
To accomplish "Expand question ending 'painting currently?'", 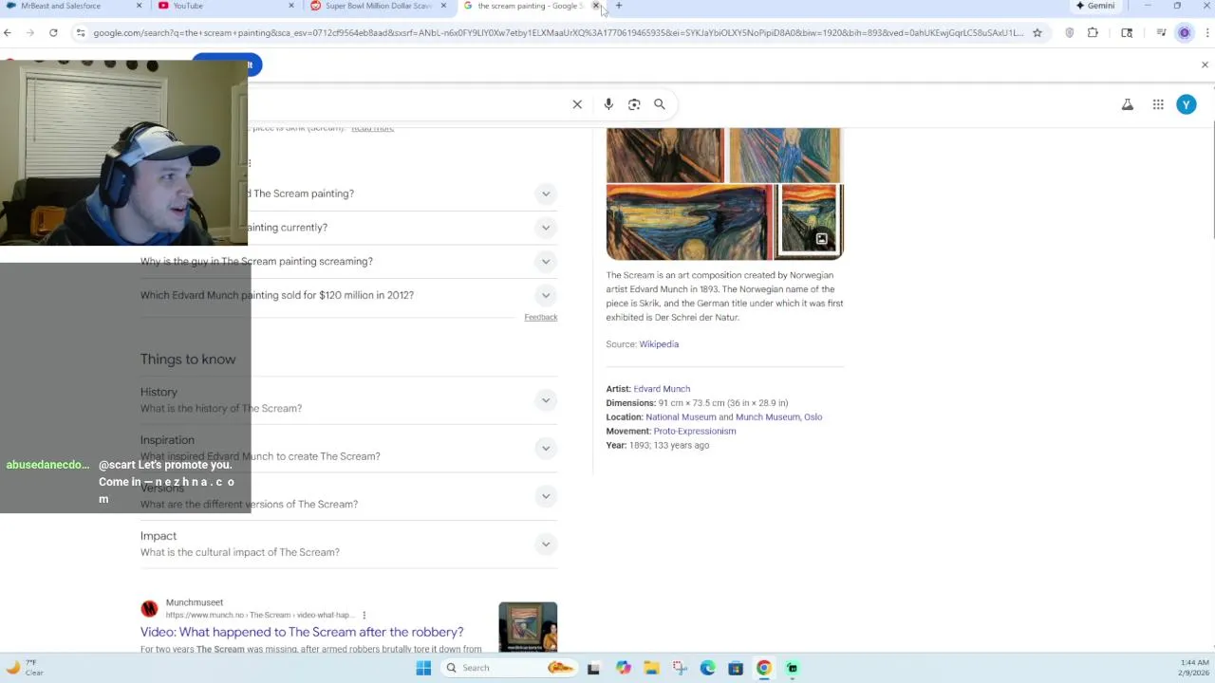I will [546, 228].
